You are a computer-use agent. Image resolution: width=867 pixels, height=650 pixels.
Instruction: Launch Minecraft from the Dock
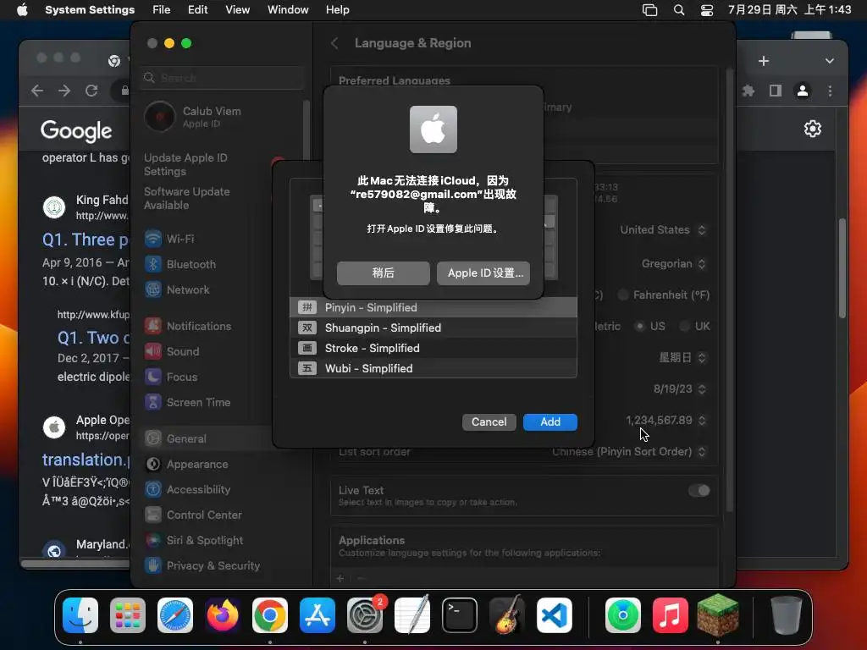718,615
